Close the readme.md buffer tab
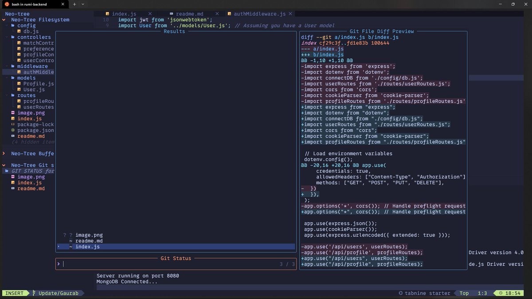 pyautogui.click(x=217, y=14)
